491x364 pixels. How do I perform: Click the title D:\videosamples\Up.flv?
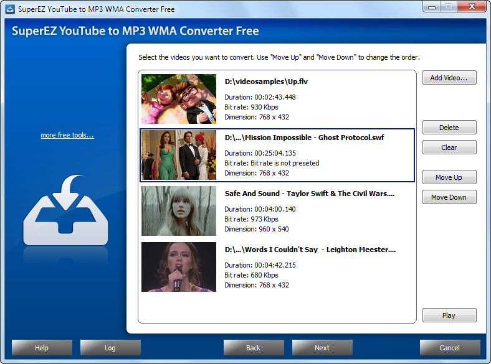pyautogui.click(x=266, y=82)
